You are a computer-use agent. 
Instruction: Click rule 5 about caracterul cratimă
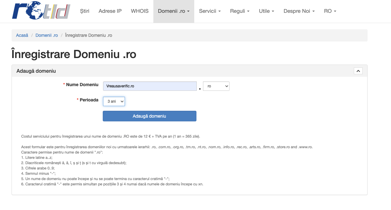point(95,179)
